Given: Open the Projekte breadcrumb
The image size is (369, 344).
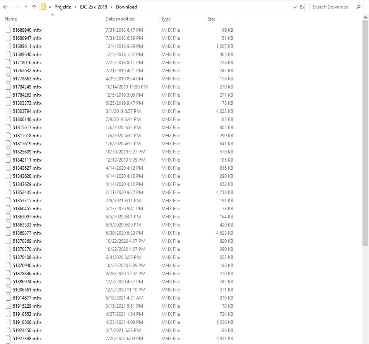Looking at the screenshot, I should point(63,7).
